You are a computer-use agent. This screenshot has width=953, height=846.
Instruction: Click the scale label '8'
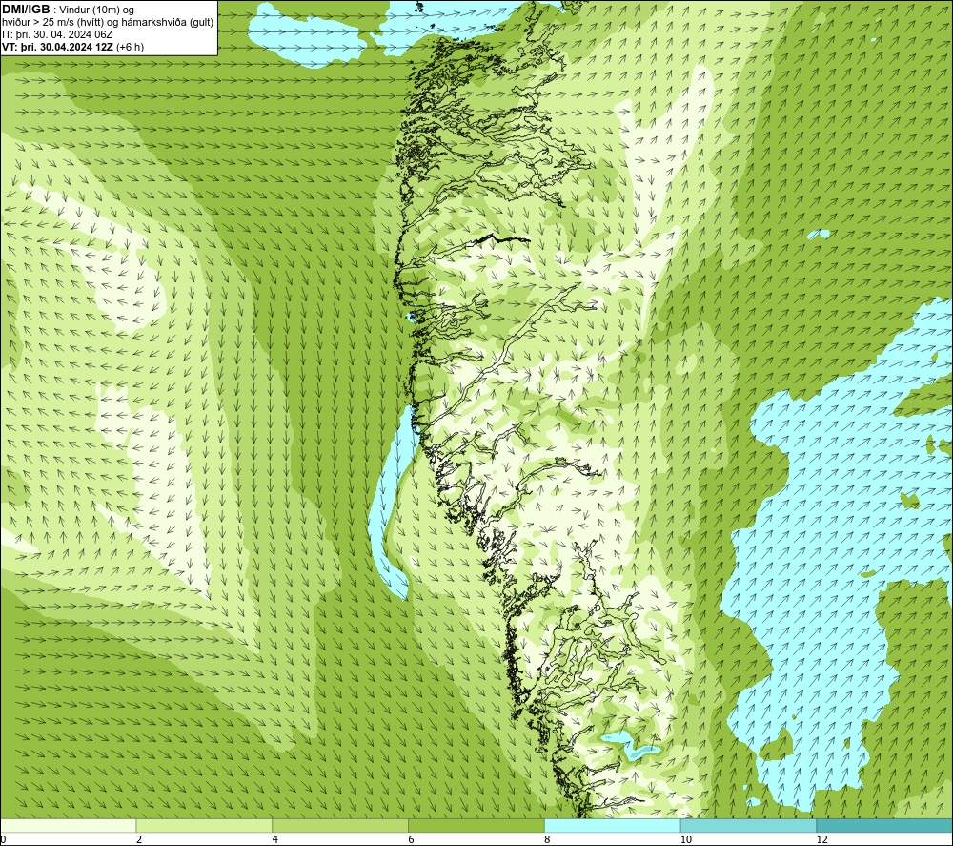pos(548,839)
